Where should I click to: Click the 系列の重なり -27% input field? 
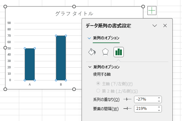[146, 99]
